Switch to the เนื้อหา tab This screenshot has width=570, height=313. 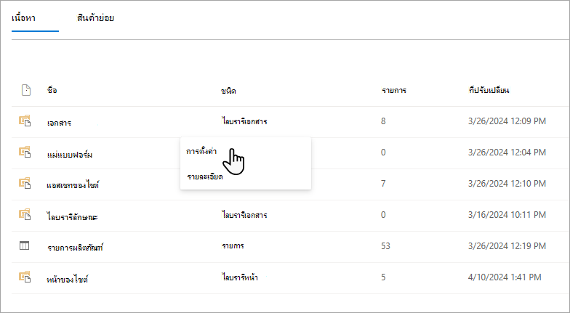(23, 17)
